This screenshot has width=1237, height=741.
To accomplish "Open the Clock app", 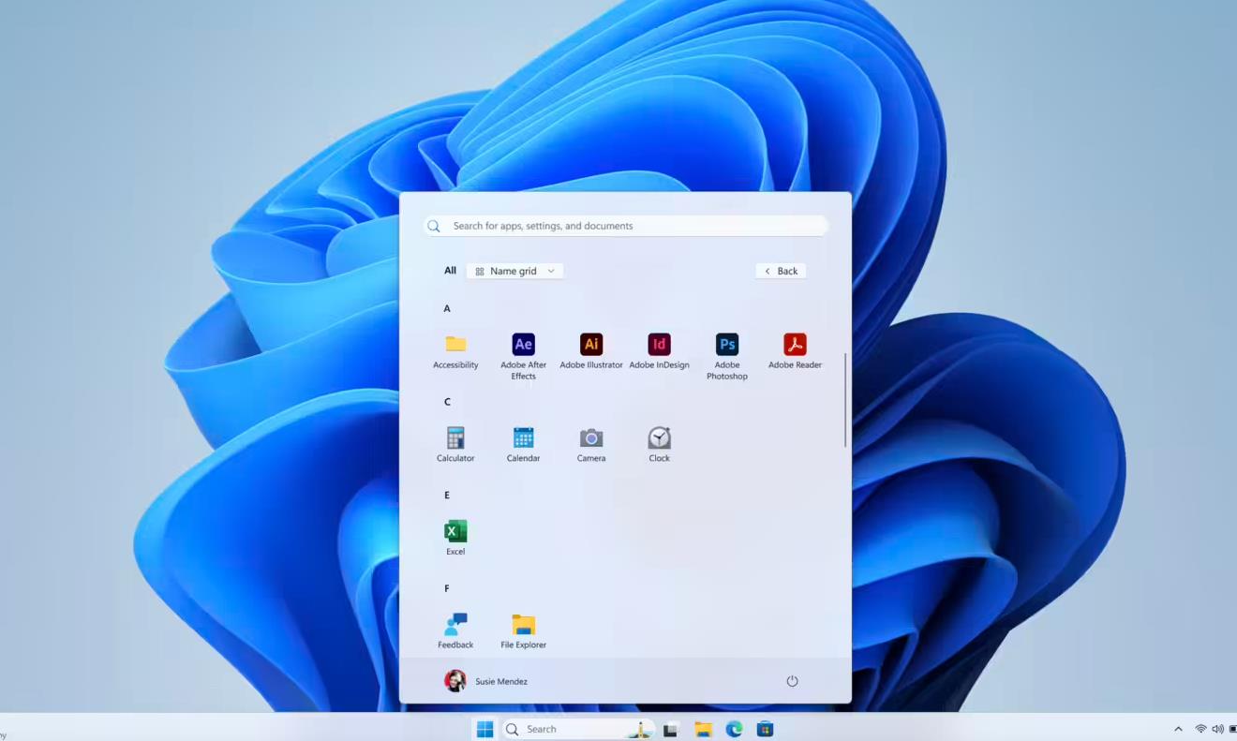I will pyautogui.click(x=659, y=445).
